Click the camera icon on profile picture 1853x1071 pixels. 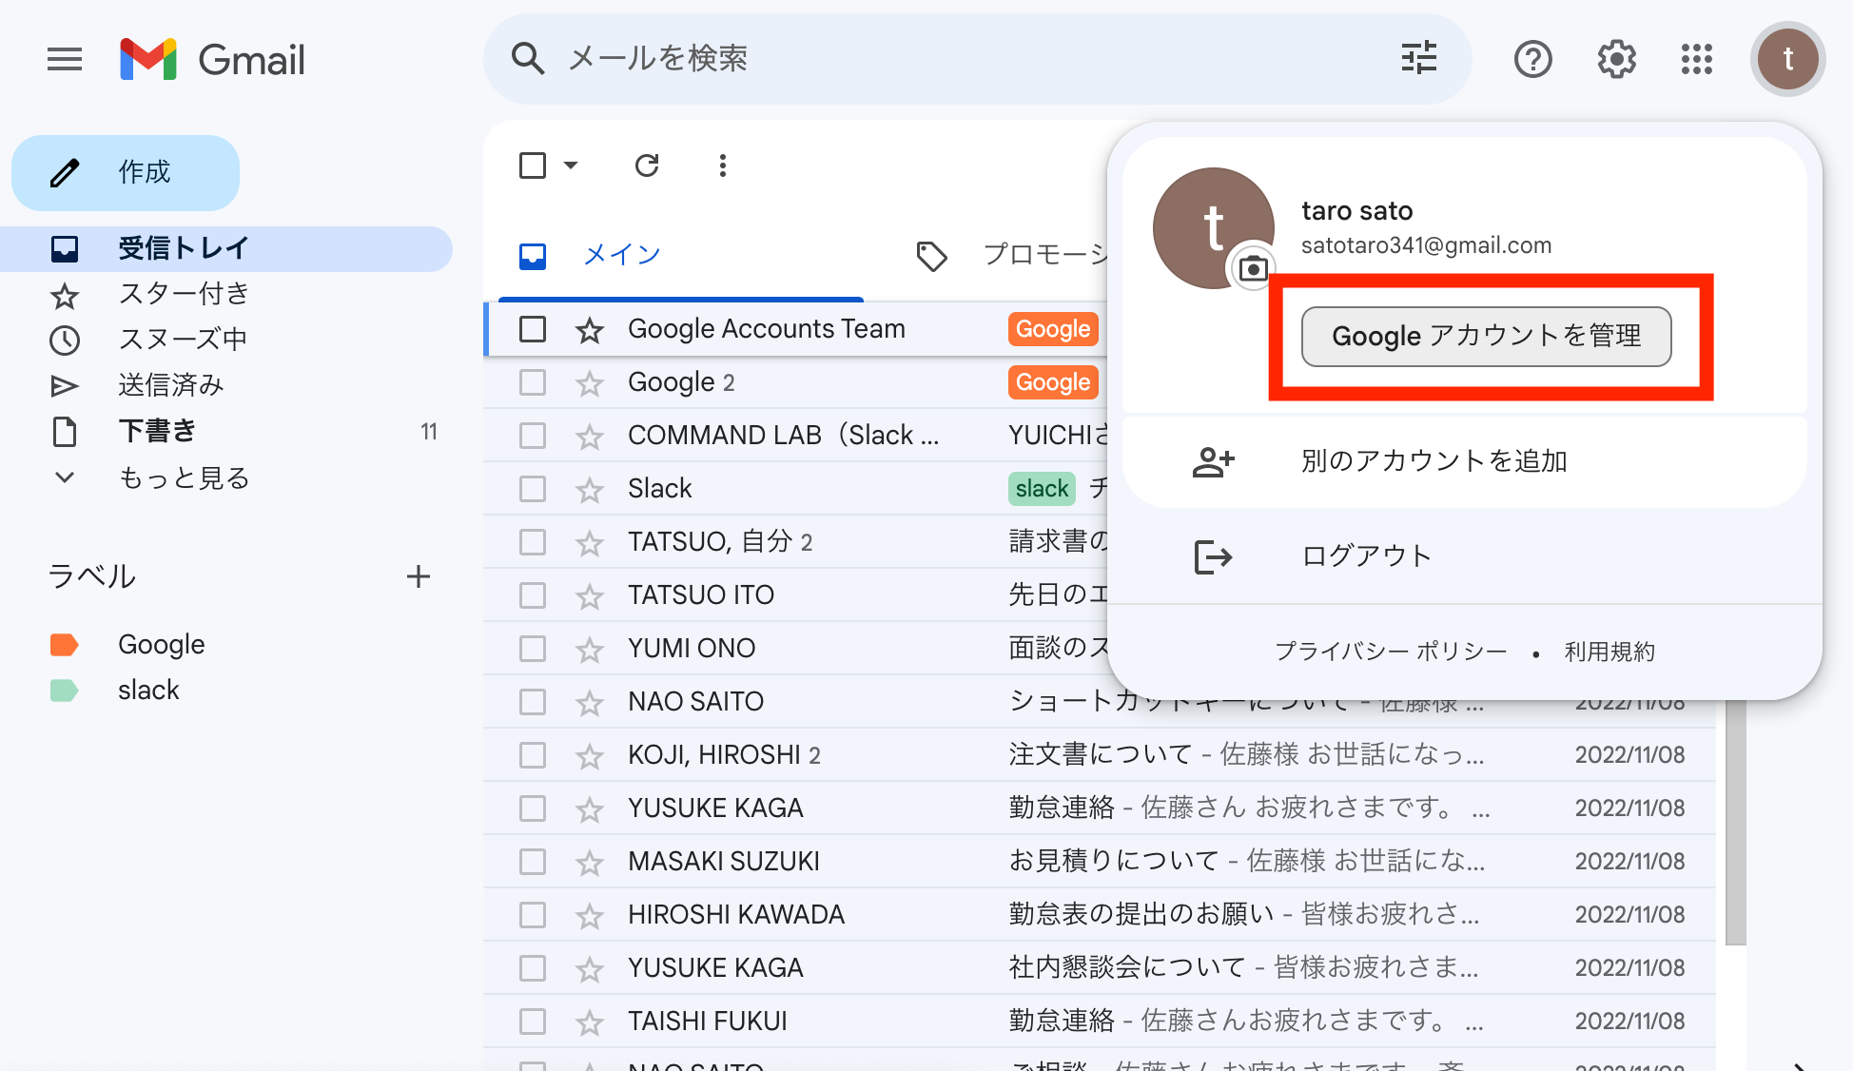(x=1254, y=268)
